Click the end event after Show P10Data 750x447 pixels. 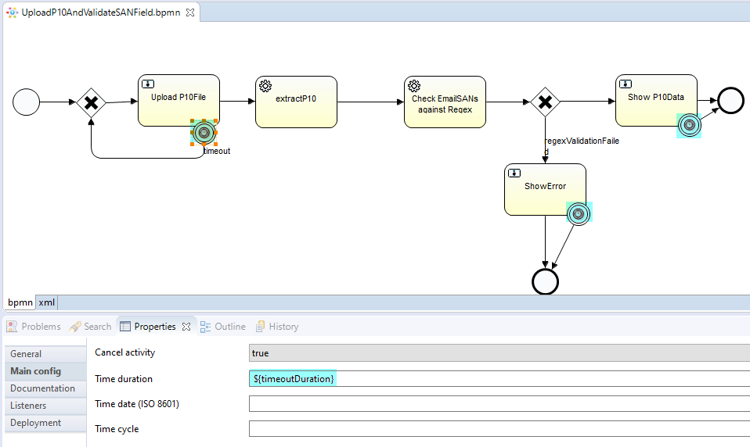tap(730, 101)
